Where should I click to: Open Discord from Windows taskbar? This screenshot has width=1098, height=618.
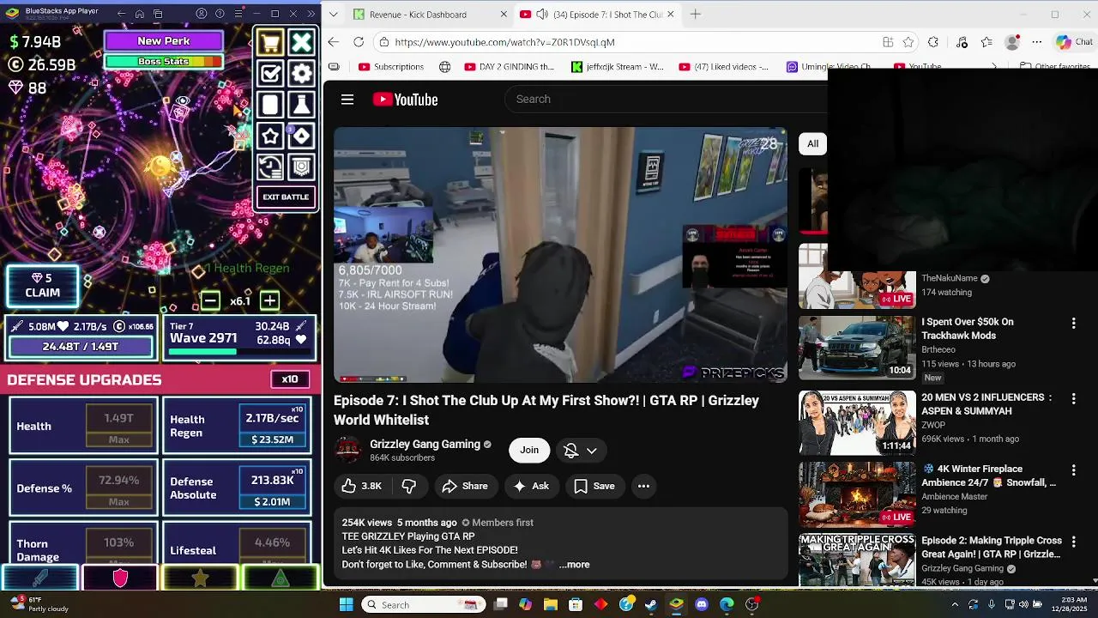(701, 605)
